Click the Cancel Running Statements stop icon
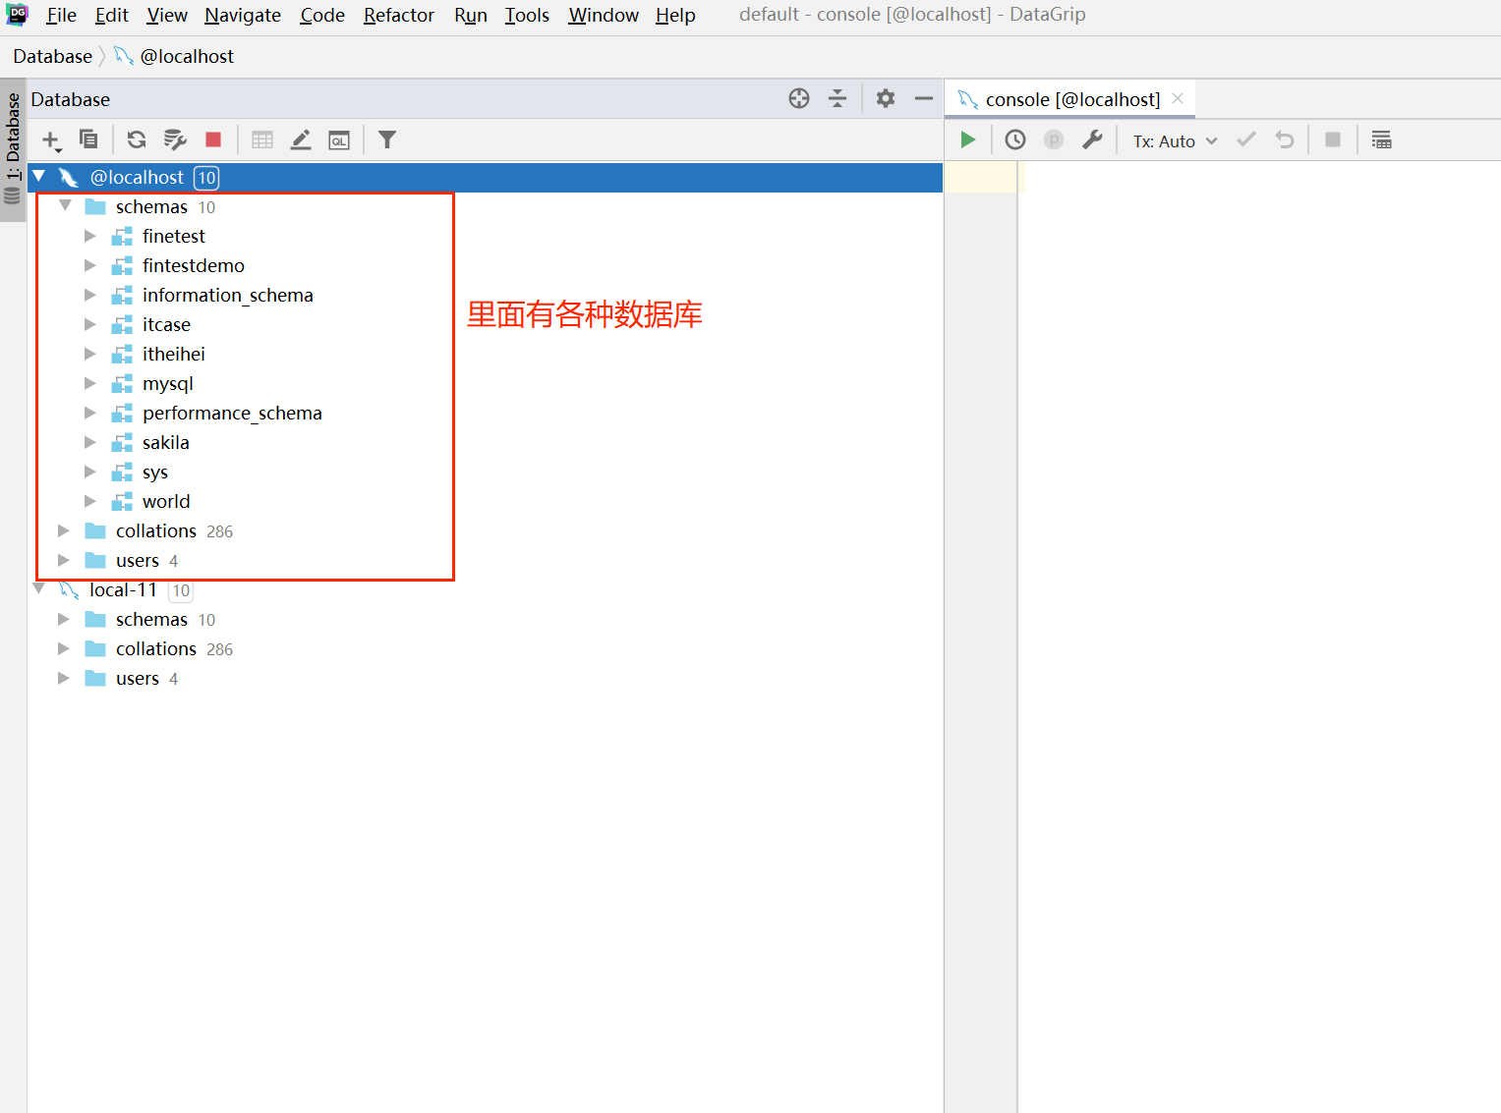This screenshot has height=1113, width=1501. 1333,139
